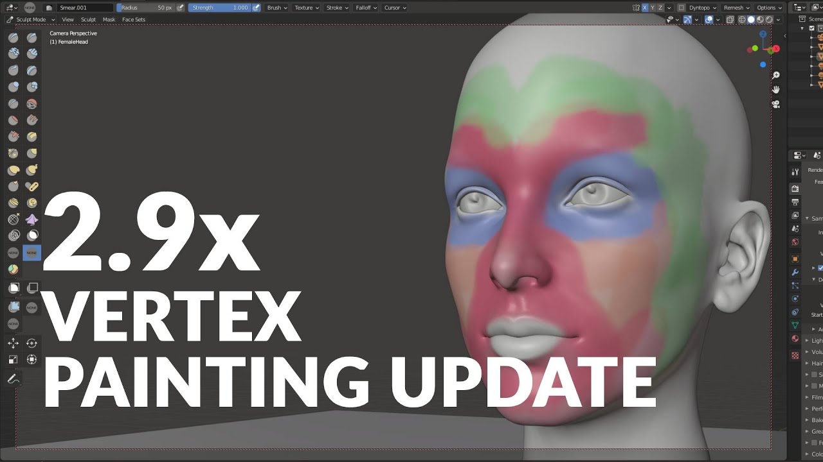Select the multicolored Paint brush tool
The width and height of the screenshot is (823, 462).
click(13, 269)
